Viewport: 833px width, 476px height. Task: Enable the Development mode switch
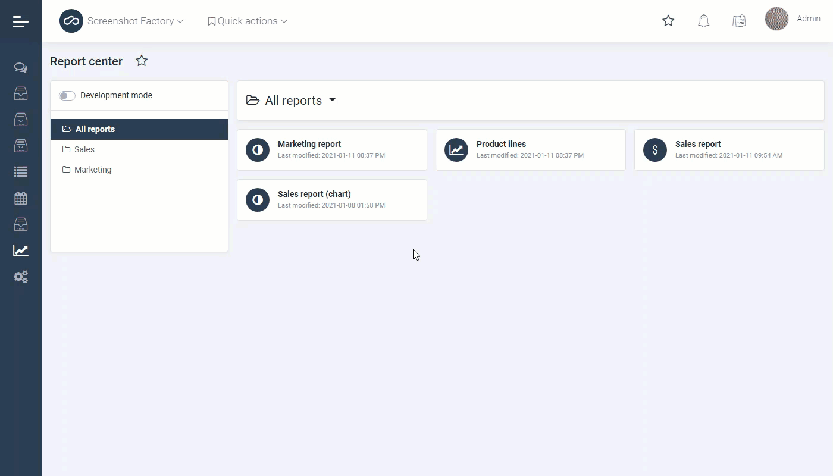(67, 96)
